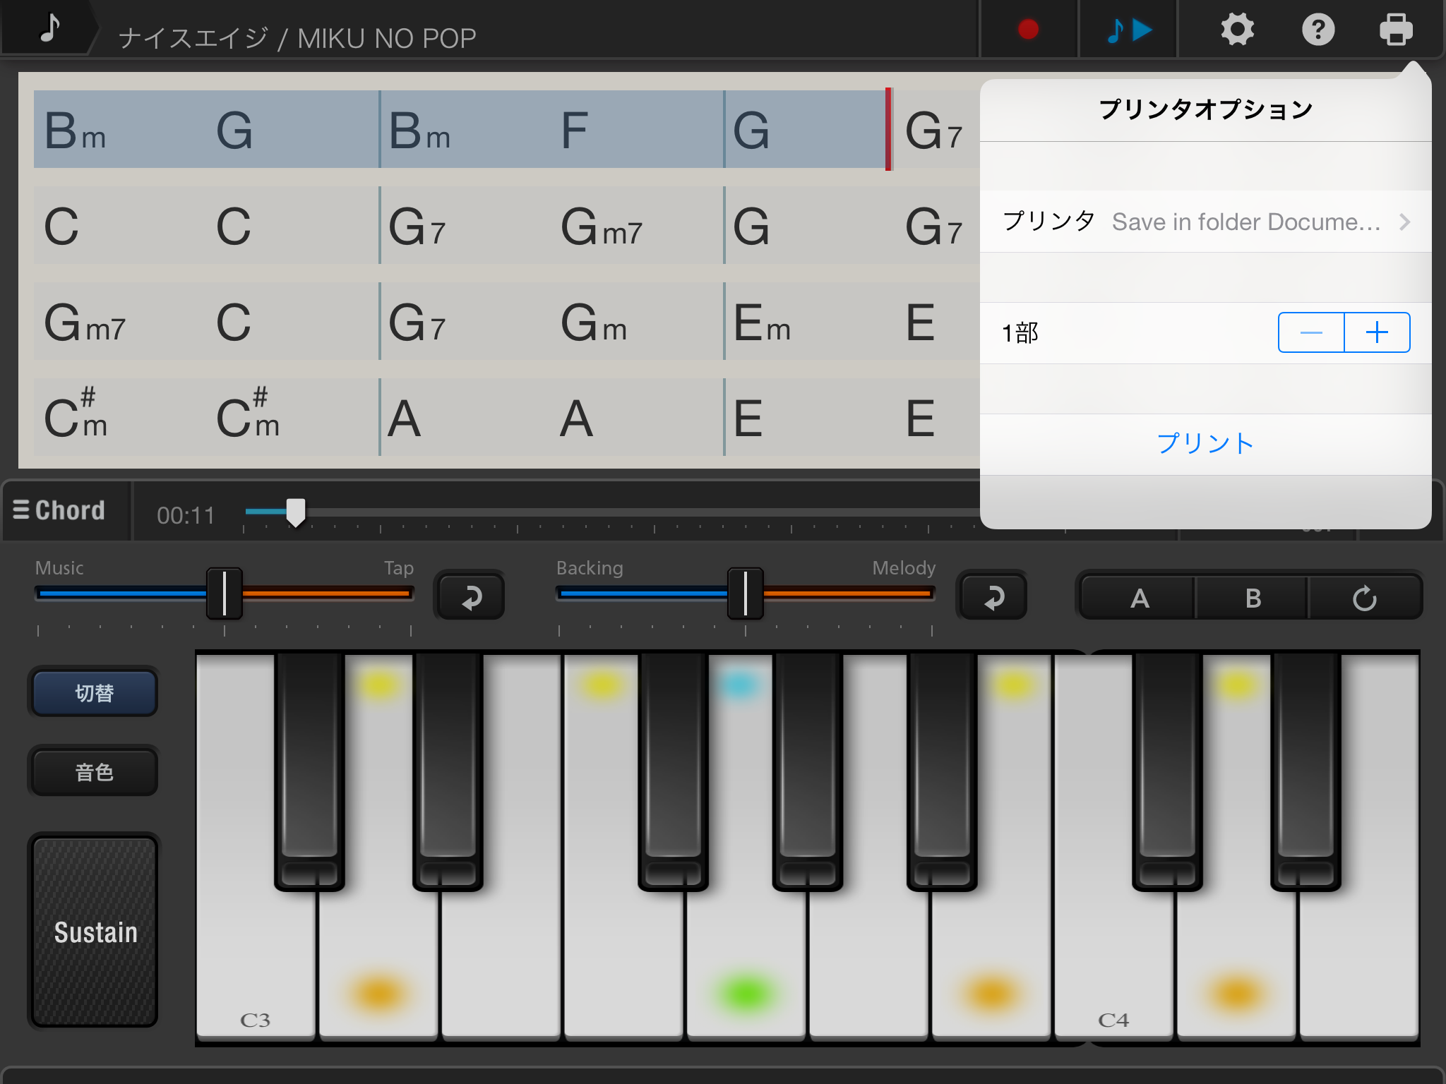Set loop point B

click(1253, 598)
